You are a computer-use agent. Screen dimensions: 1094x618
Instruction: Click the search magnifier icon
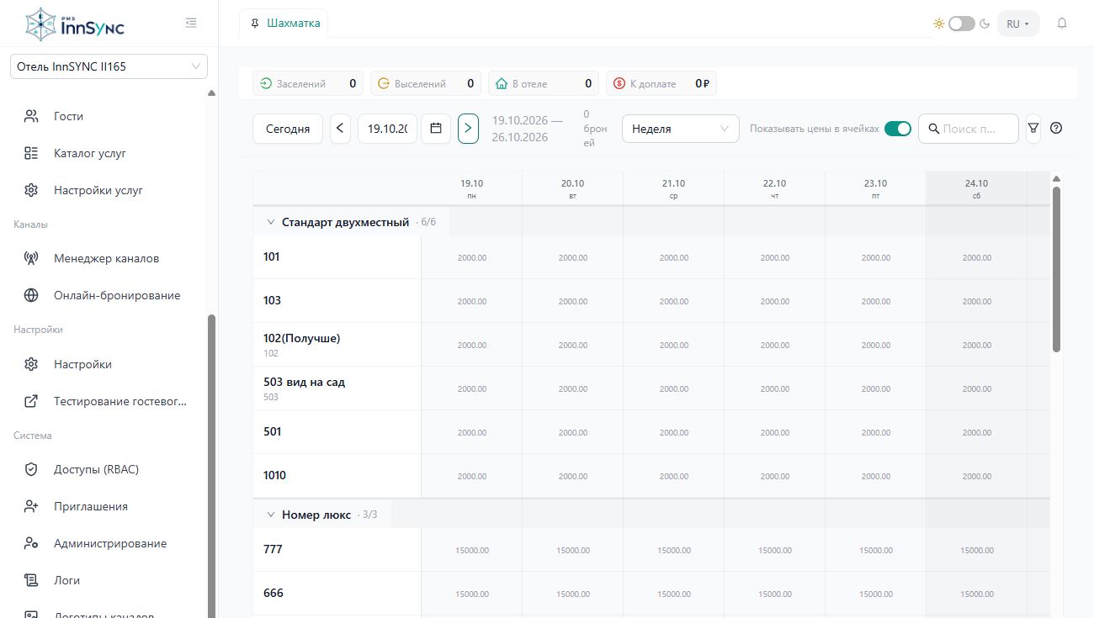pyautogui.click(x=933, y=129)
